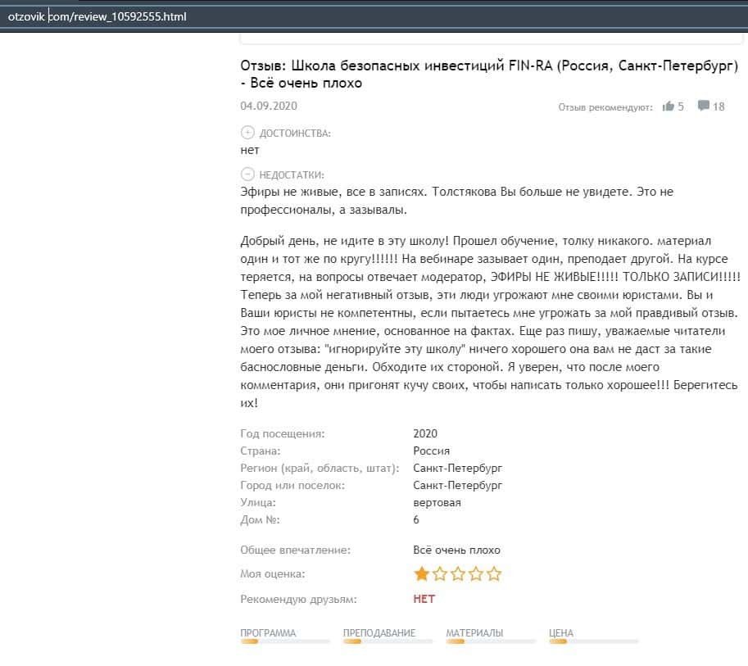Click the red НЕТ recommendation text
The width and height of the screenshot is (748, 666).
click(x=424, y=599)
